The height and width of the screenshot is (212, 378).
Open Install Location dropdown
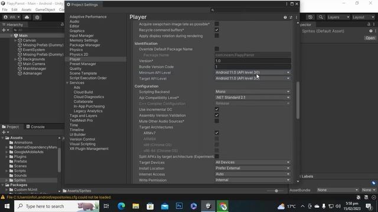[253, 168]
